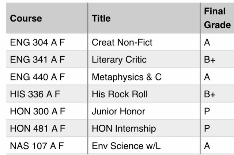Click the Final Grade column header
Viewport: 234px width, 155px height.
point(217,18)
